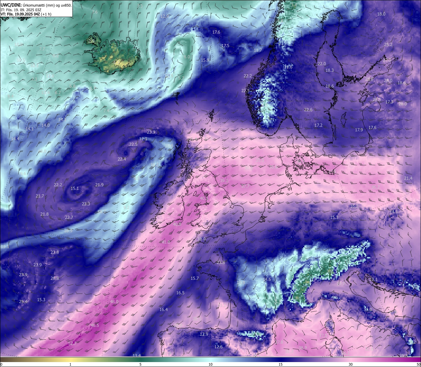
Task: Click the value 16.4 on the map
Action: 163,309
